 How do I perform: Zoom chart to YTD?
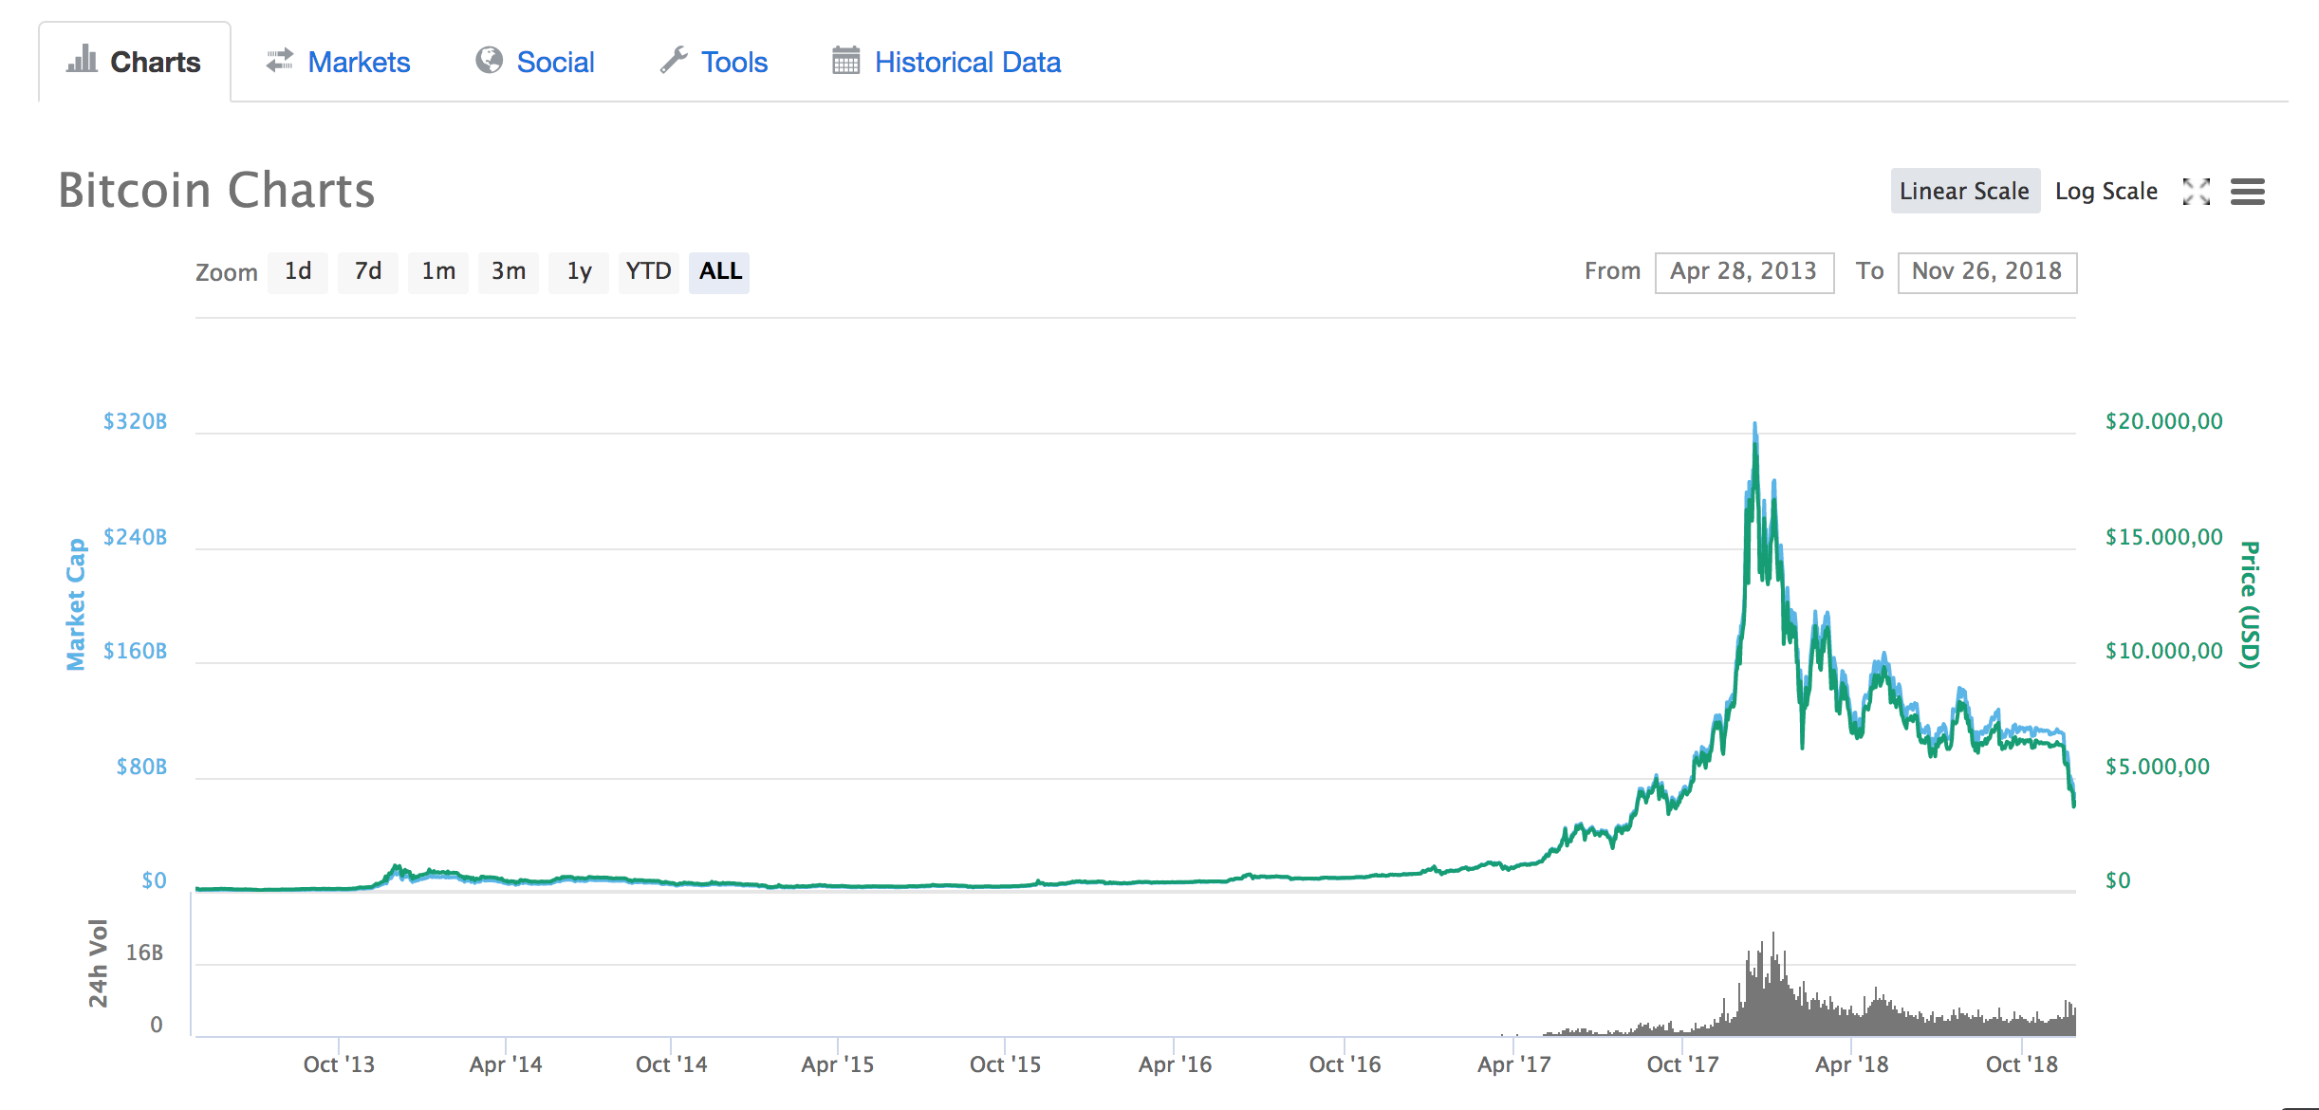point(648,272)
